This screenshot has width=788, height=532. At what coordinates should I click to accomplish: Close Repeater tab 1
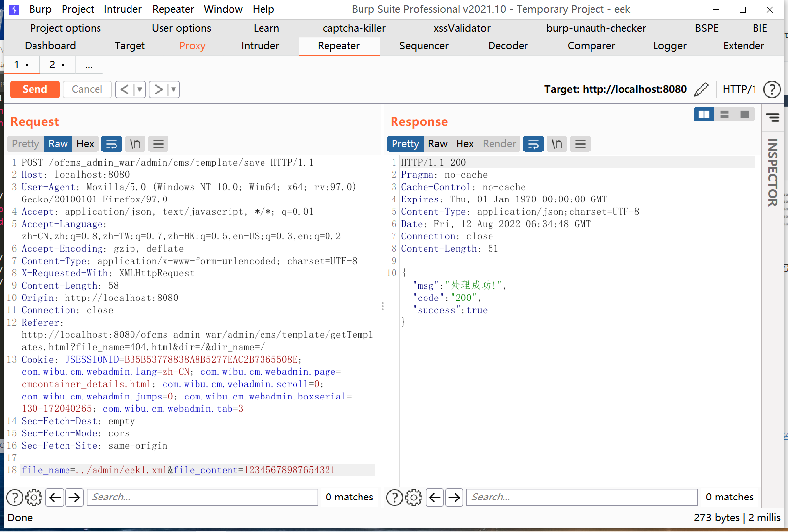(27, 65)
